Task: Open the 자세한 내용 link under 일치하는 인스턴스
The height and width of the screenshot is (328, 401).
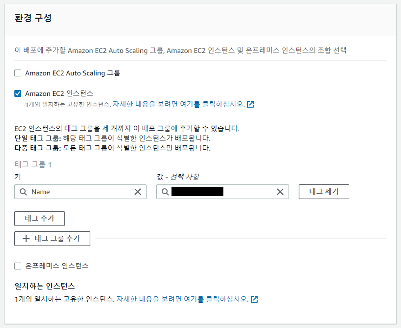Action: click(x=182, y=299)
